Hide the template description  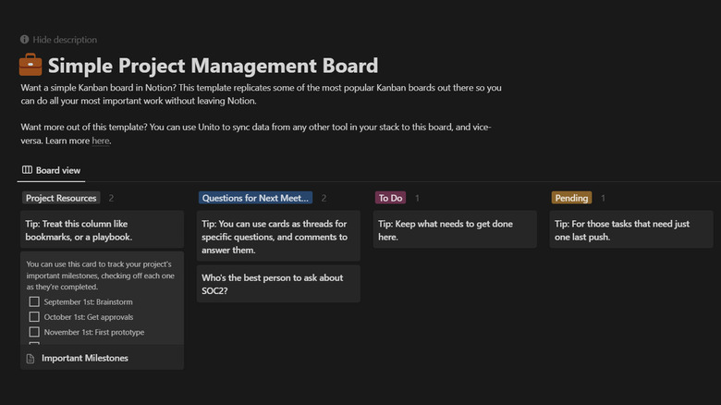click(65, 40)
